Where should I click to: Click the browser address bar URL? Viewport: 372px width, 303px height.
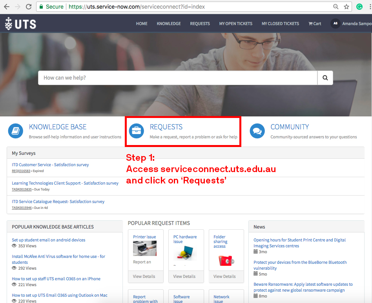point(137,7)
